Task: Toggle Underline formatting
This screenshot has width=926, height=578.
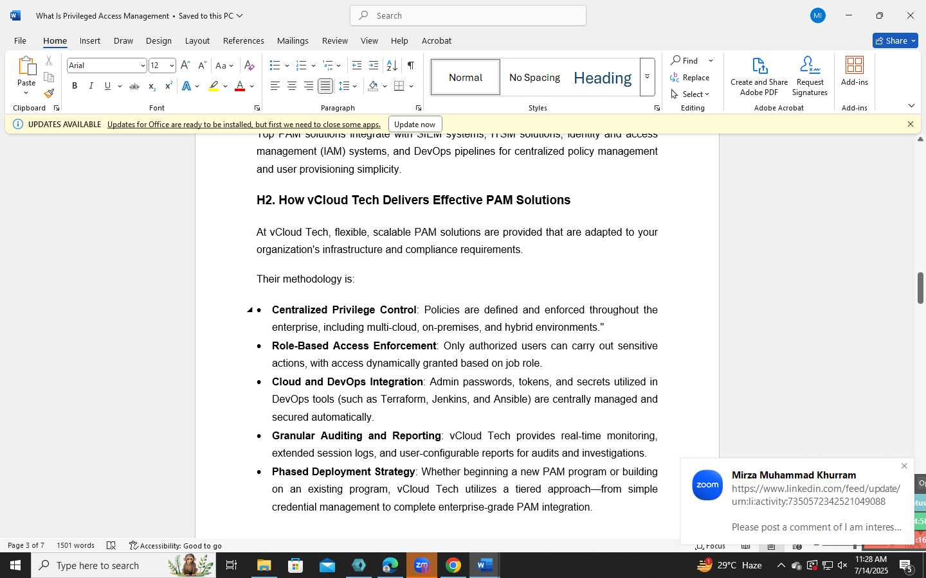Action: pyautogui.click(x=107, y=86)
